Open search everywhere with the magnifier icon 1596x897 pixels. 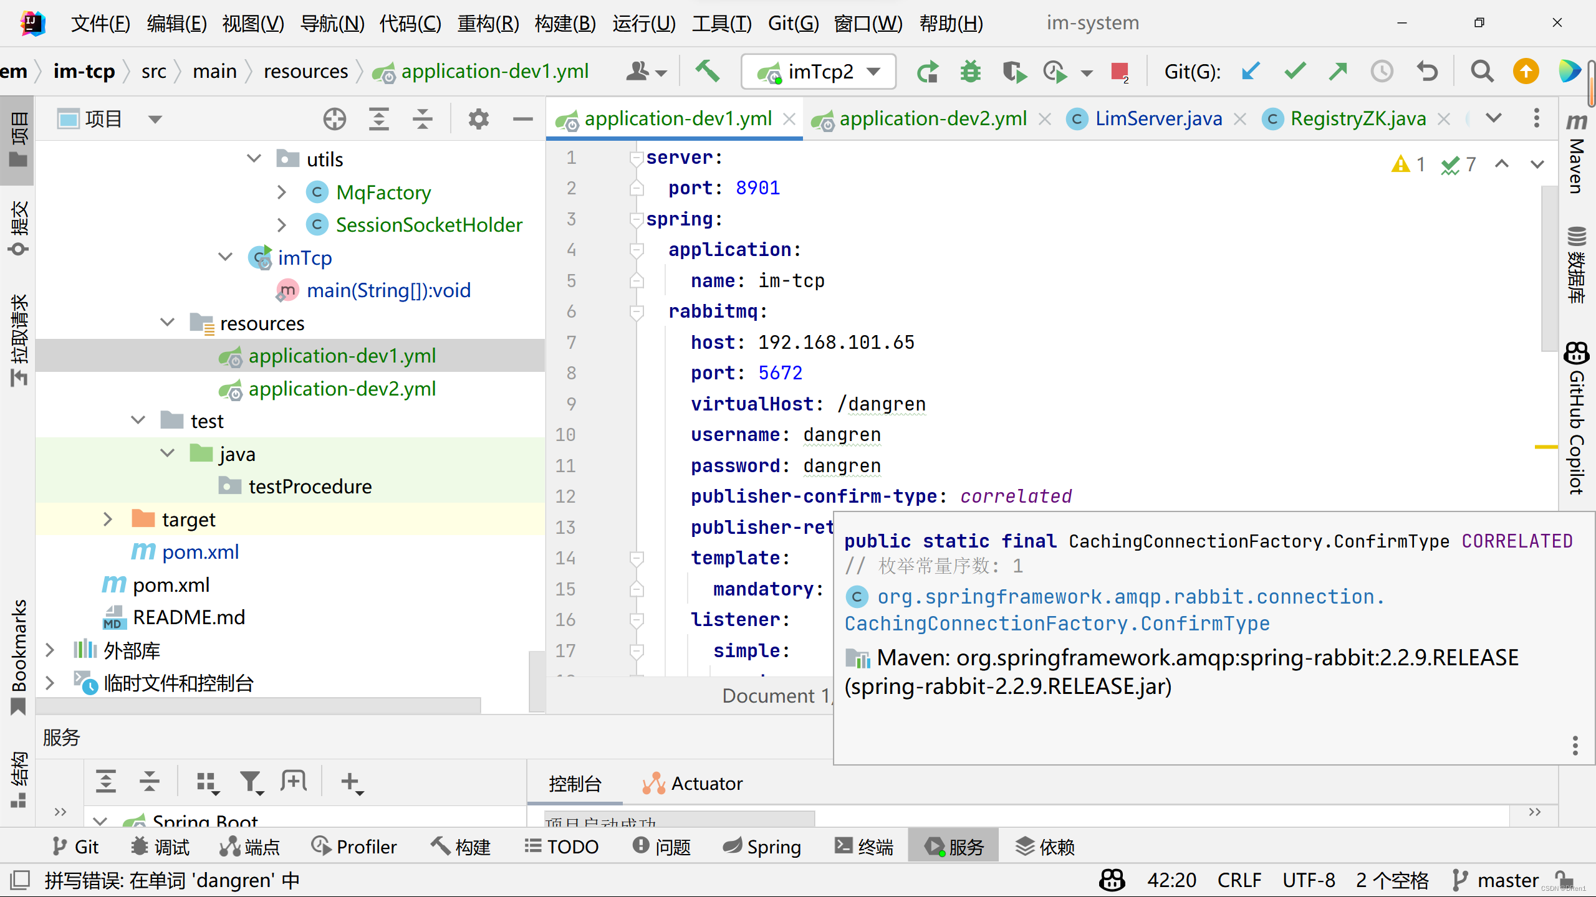[x=1483, y=71]
